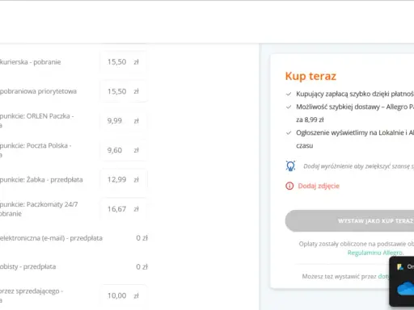This screenshot has height=310, width=414.
Task: Open the OneDrive cloud icon notification
Action: [406, 289]
